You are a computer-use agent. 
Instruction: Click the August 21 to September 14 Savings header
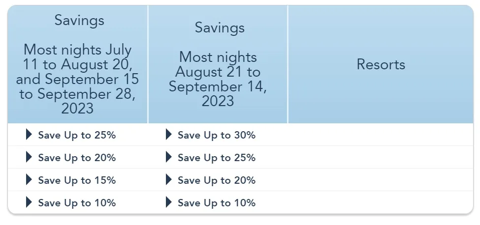click(x=218, y=64)
